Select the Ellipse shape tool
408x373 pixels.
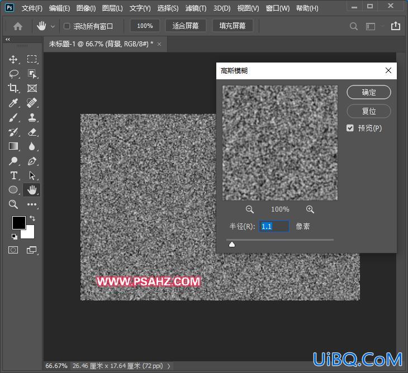(x=13, y=190)
